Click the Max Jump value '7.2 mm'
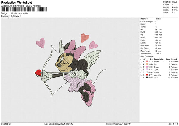 point(158,51)
